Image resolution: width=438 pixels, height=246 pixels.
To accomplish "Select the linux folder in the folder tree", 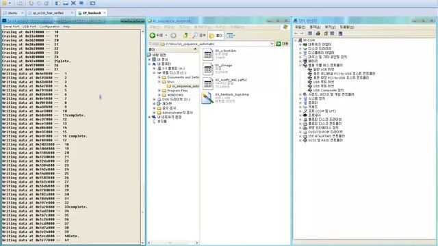I will pos(168,82).
